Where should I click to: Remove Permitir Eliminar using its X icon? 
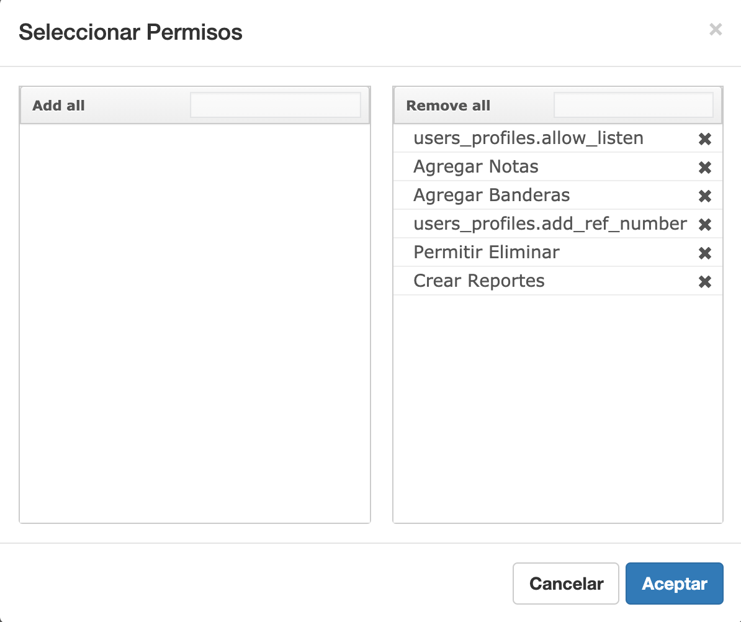click(x=704, y=253)
